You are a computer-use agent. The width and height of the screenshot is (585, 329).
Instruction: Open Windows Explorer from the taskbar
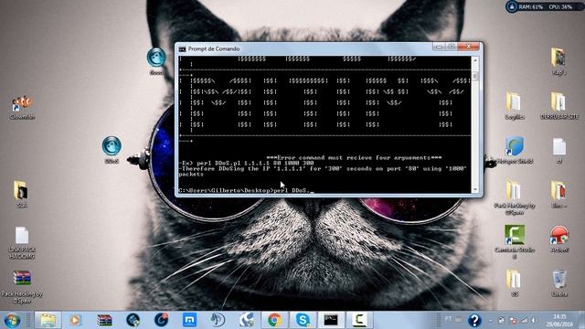click(x=48, y=320)
